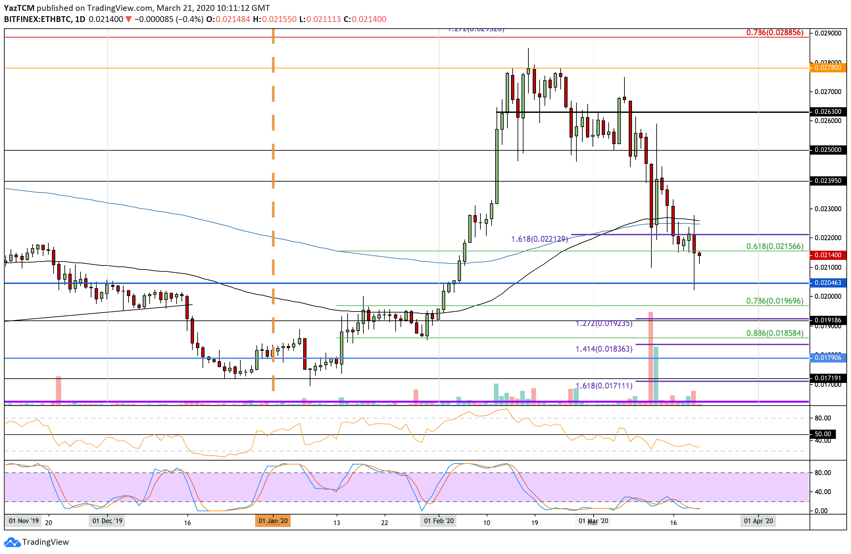Screen dimensions: 851x554
Task: Click the TradingView brand text
Action: click(45, 542)
